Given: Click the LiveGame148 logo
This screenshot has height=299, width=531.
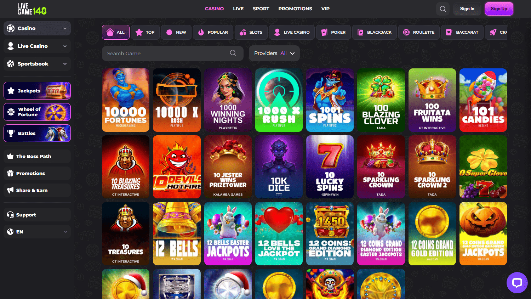Looking at the screenshot, I should (32, 9).
